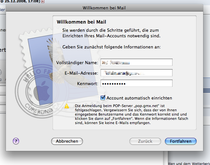Click the yellow warning triangle icon
210x165 pixels.
click(x=67, y=106)
